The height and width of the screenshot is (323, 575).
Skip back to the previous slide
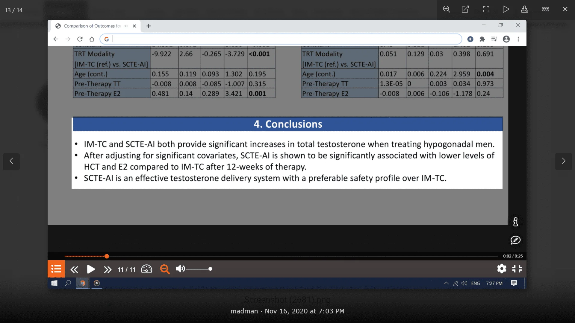coord(74,269)
